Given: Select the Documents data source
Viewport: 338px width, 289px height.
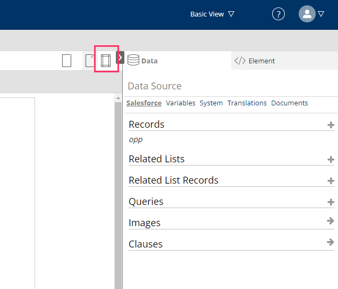Looking at the screenshot, I should coord(289,103).
